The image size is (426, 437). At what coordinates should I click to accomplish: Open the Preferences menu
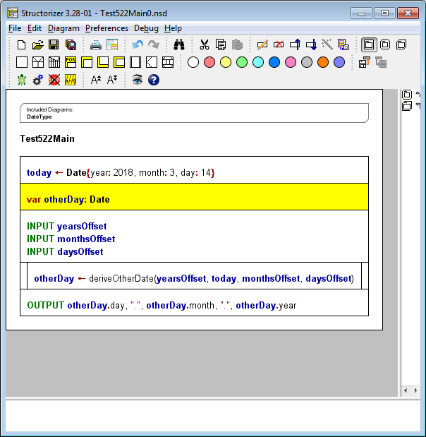[x=107, y=28]
